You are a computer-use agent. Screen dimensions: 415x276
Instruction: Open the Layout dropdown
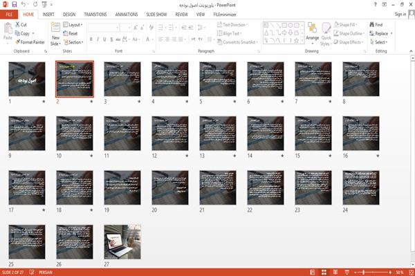pos(73,25)
